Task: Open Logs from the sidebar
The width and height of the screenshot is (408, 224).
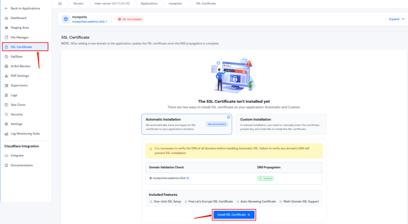Action: point(14,95)
